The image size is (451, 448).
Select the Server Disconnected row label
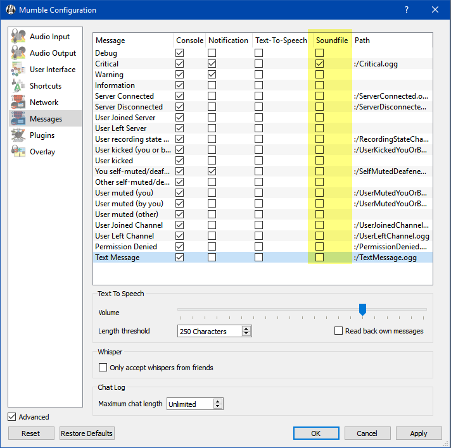pyautogui.click(x=129, y=106)
